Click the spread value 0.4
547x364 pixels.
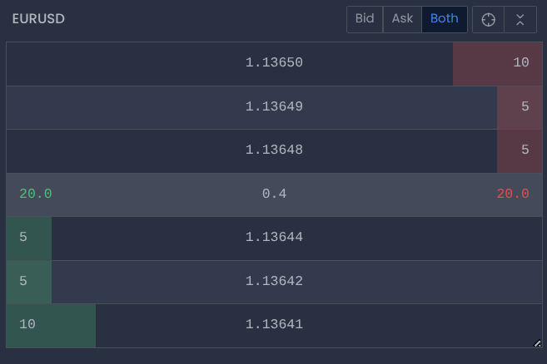[x=274, y=194]
